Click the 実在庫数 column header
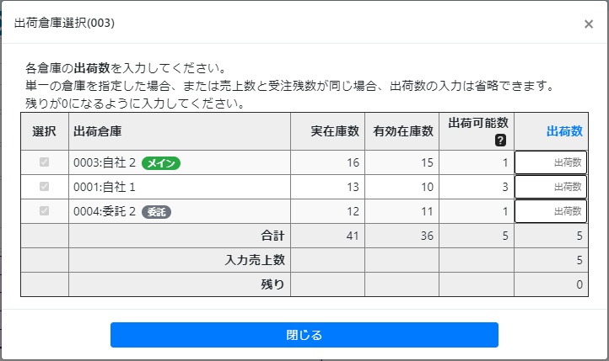 click(335, 131)
